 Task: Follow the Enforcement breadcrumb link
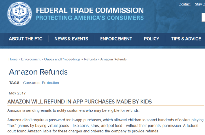(x=31, y=59)
